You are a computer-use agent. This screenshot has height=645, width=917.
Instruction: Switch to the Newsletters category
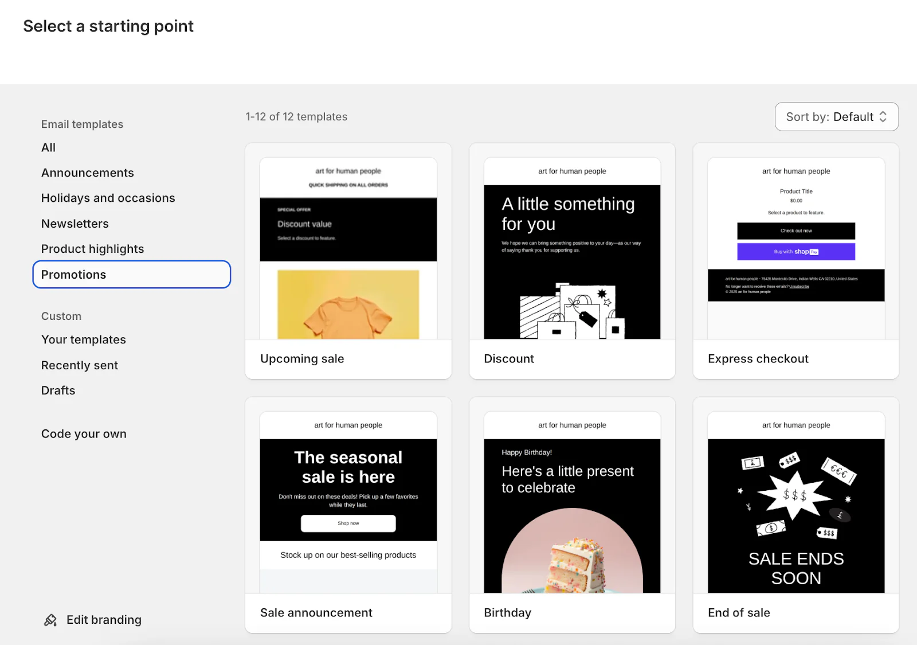pyautogui.click(x=75, y=224)
